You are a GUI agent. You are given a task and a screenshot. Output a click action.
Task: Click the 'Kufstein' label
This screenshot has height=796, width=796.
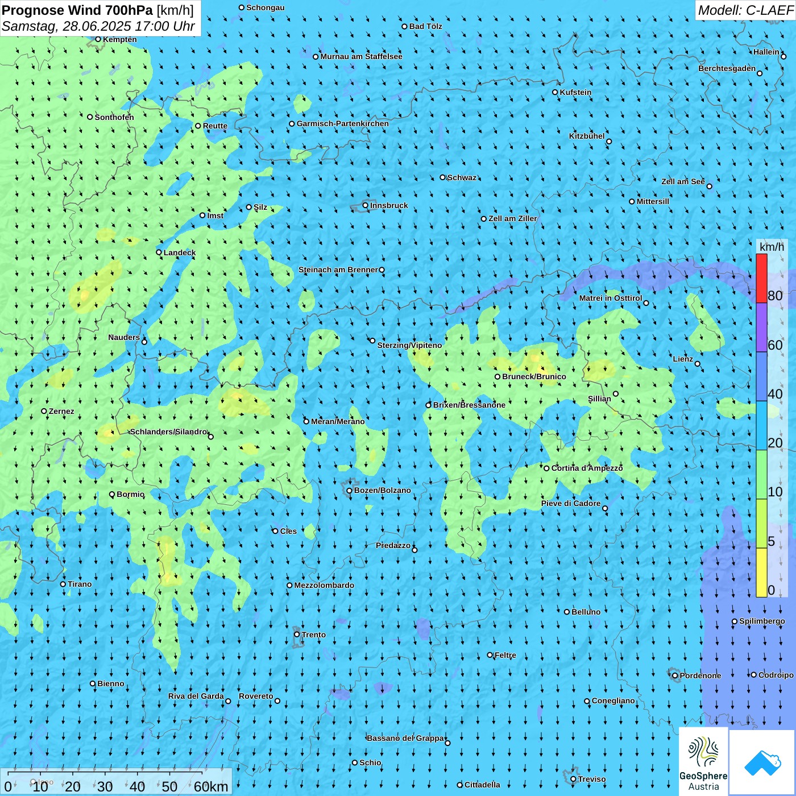pyautogui.click(x=575, y=92)
